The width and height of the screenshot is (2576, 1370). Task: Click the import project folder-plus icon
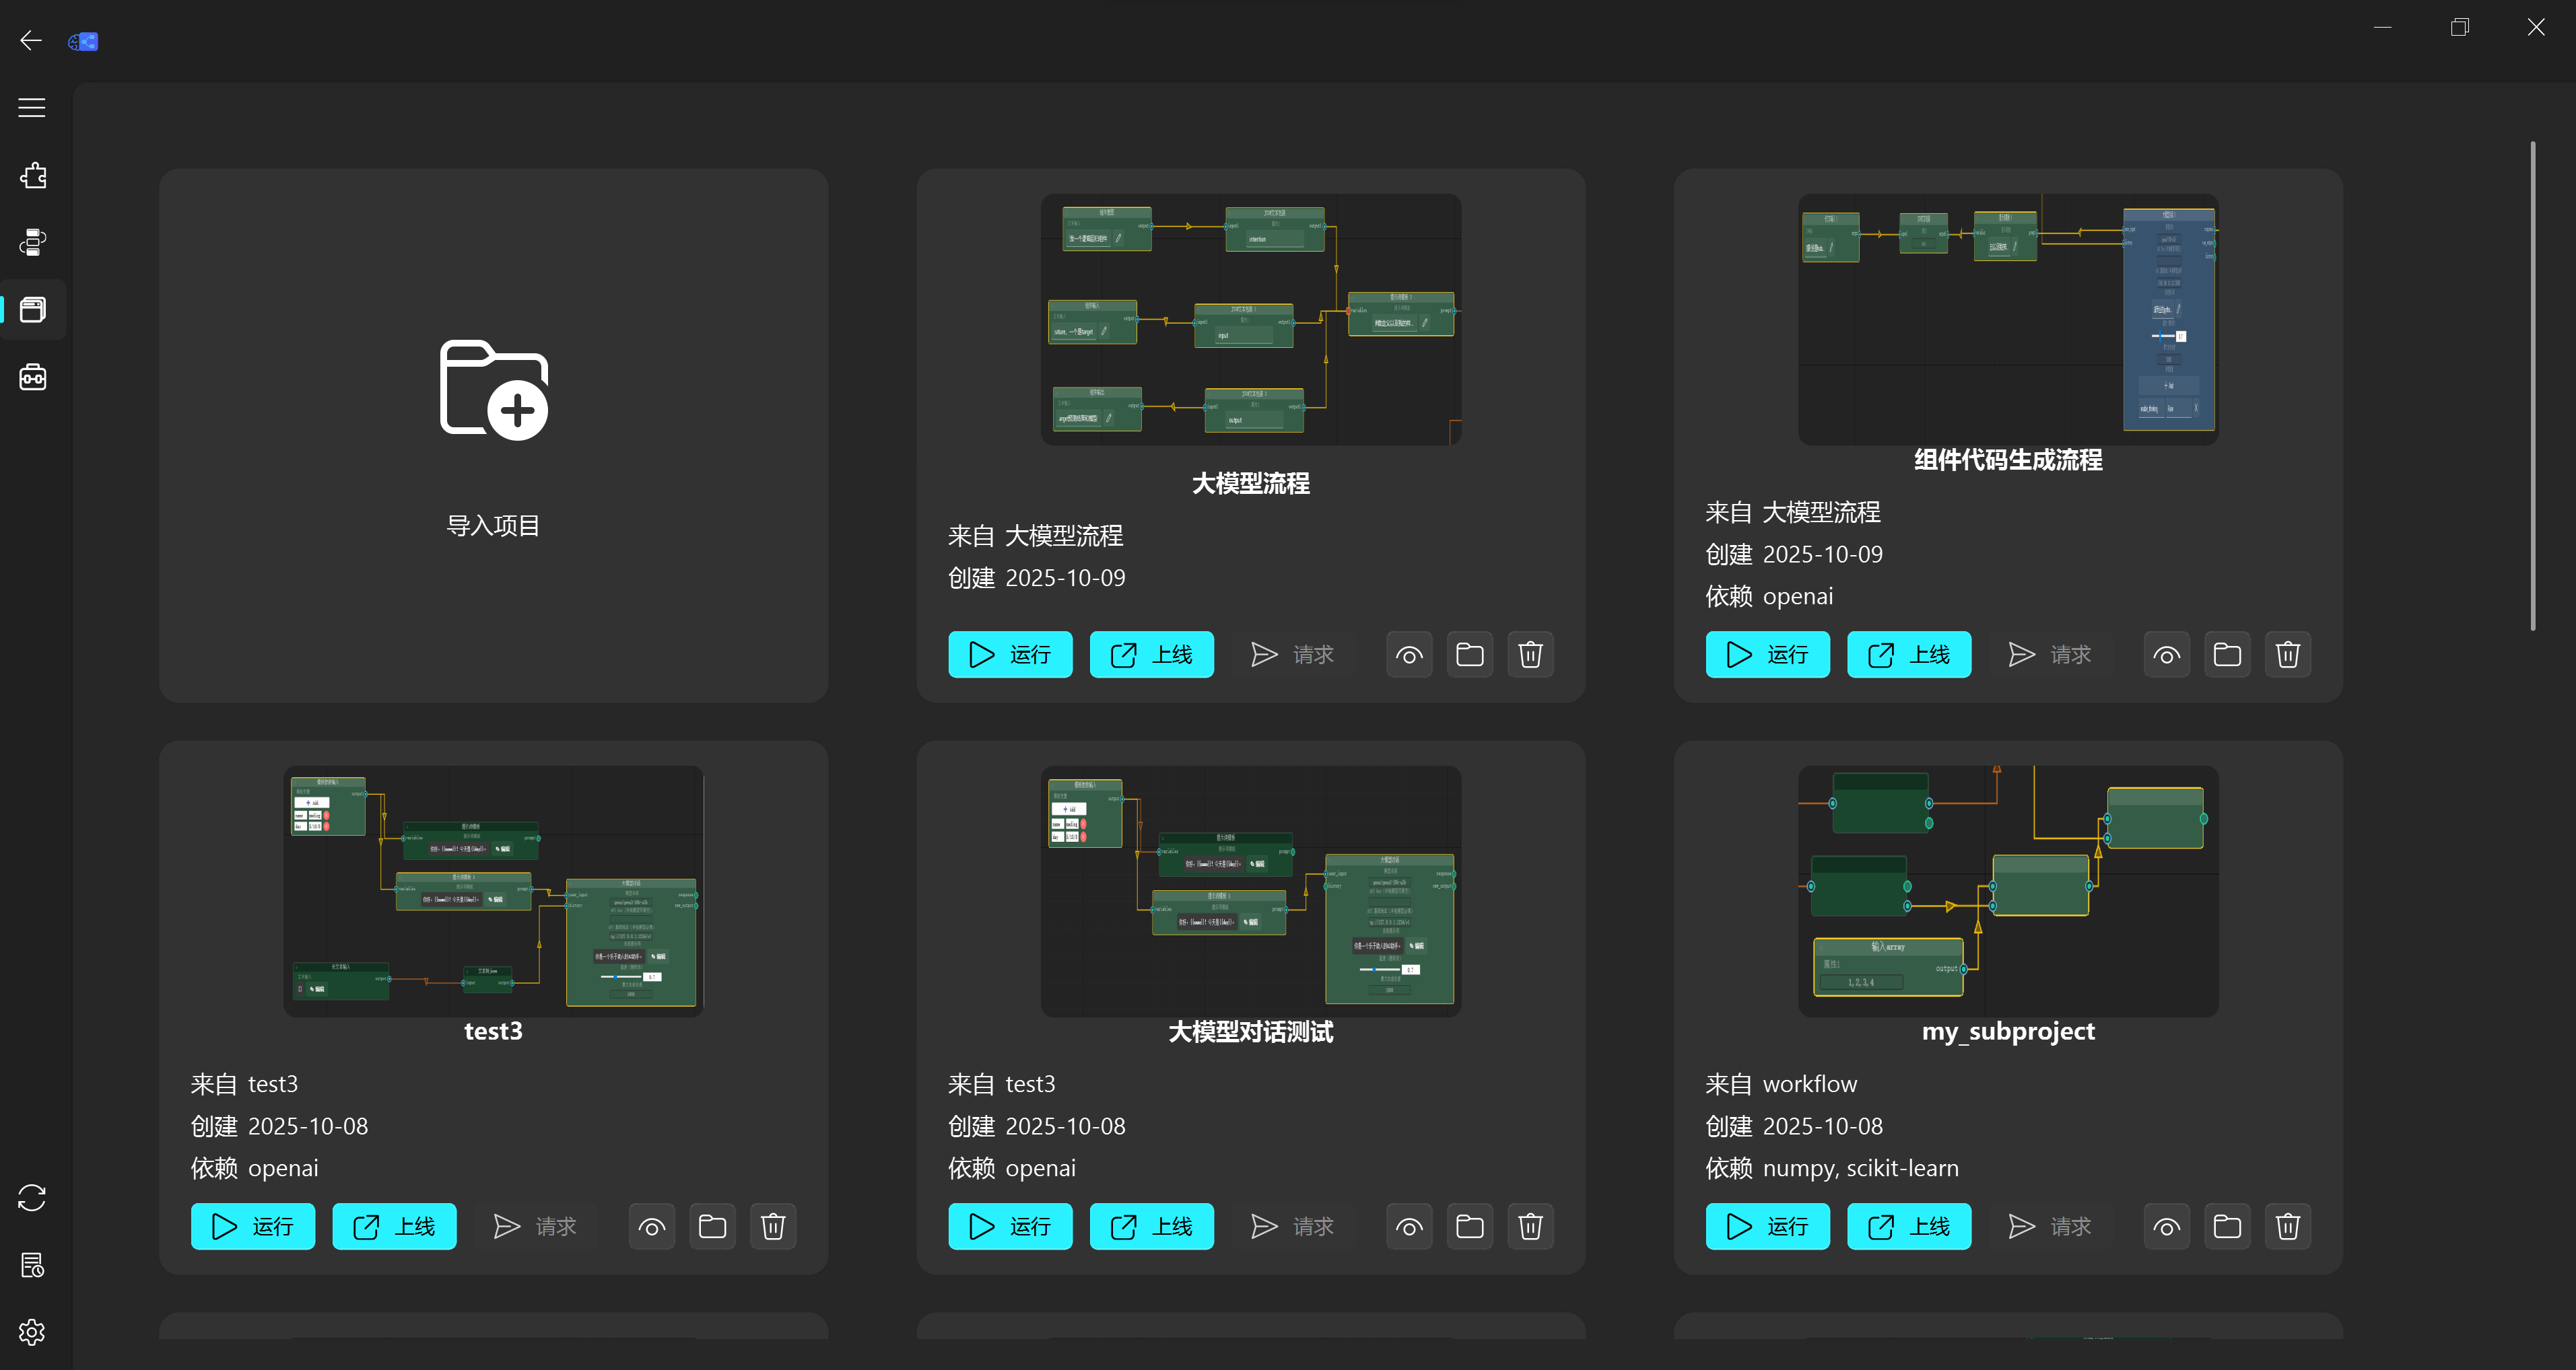[x=494, y=390]
